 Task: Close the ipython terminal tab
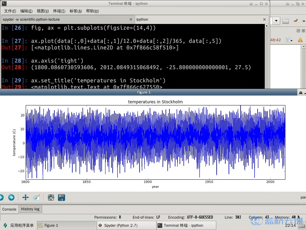[264, 19]
